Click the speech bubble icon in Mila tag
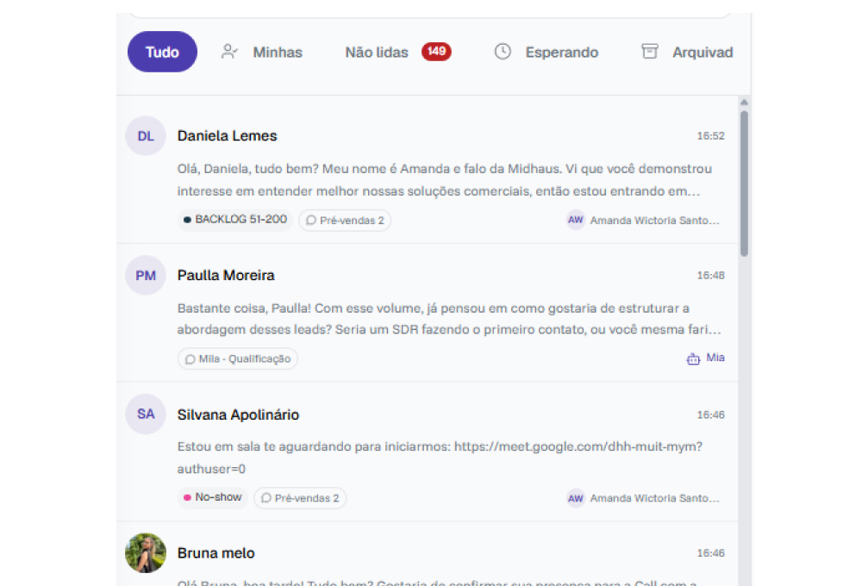This screenshot has height=586, width=862. [x=191, y=359]
